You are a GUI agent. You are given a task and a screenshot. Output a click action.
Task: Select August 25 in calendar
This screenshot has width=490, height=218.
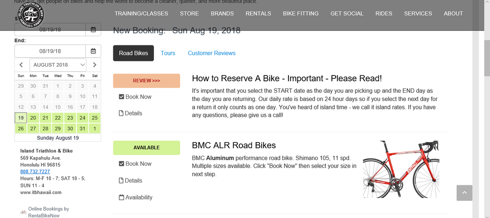[x=95, y=118]
